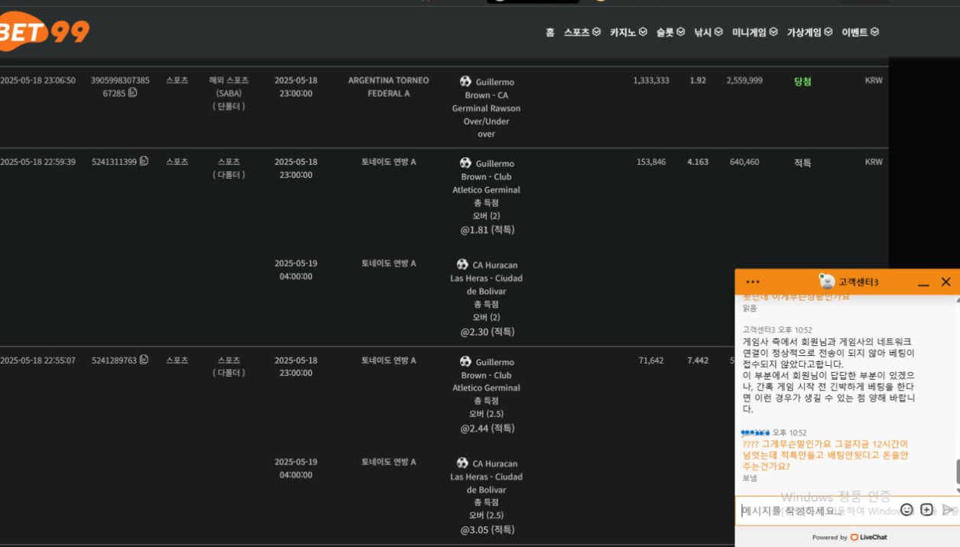
Task: Click the chat window scrollbar
Action: point(957,471)
